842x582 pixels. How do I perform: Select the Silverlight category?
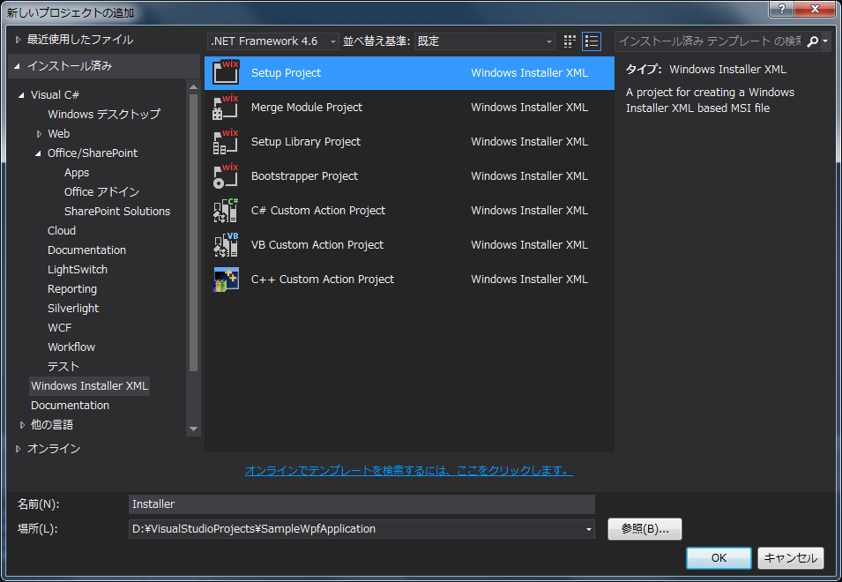point(72,309)
